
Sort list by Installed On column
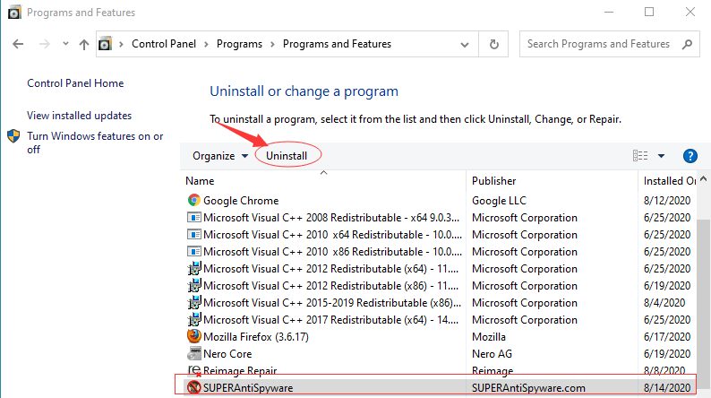coord(670,181)
